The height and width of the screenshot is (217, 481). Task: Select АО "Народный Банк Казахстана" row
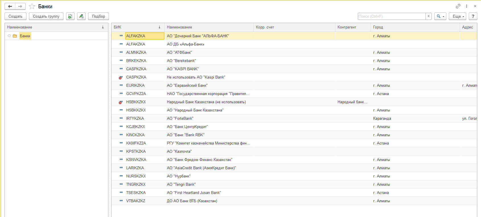coord(294,110)
